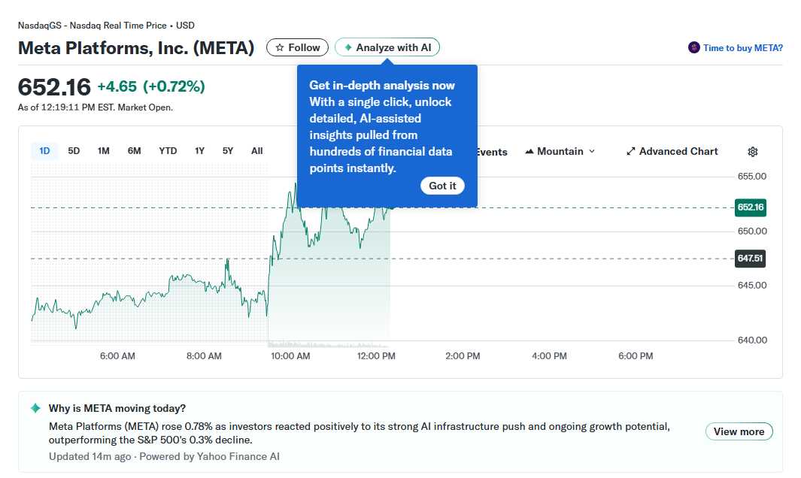
Task: Click the purple avatar beside Time to buy META?
Action: coord(693,47)
